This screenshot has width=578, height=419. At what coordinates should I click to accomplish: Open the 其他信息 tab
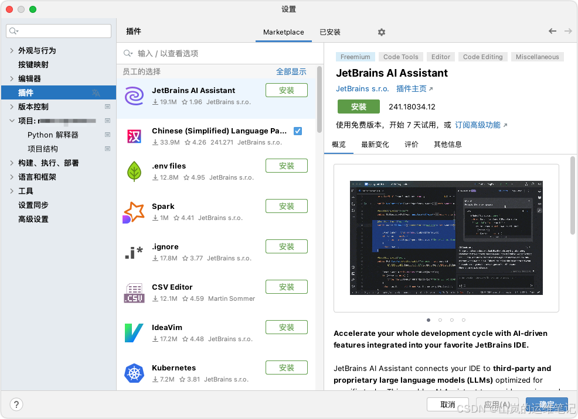click(447, 144)
